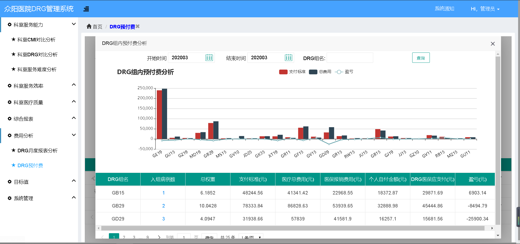Screen dimensions: 520x244
Task: Select 科室服务难度分析 in sidebar
Action: coord(37,70)
